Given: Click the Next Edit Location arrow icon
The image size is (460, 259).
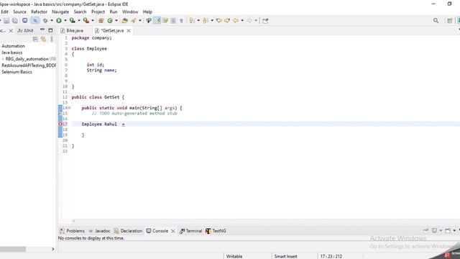Looking at the screenshot, I should coord(227,21).
